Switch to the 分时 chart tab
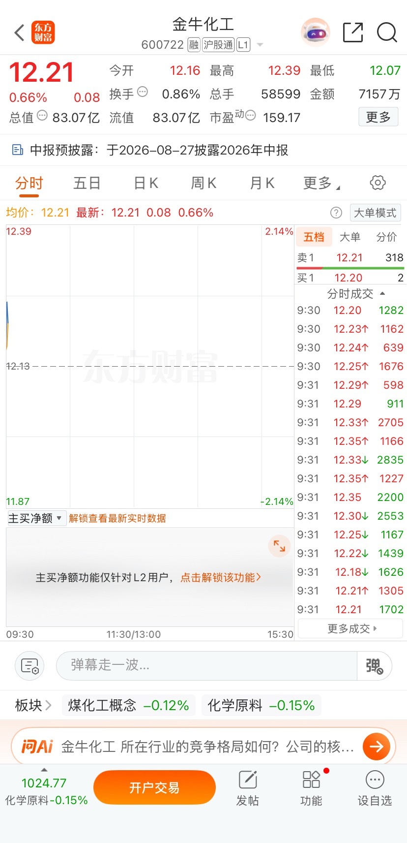 [x=29, y=183]
